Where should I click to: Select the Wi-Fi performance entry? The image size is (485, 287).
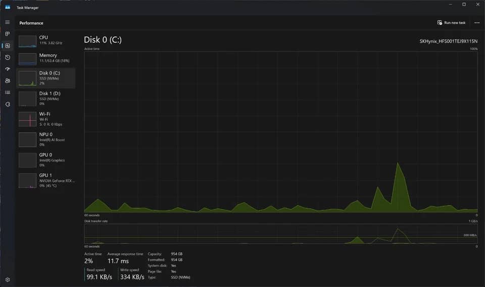(46, 119)
